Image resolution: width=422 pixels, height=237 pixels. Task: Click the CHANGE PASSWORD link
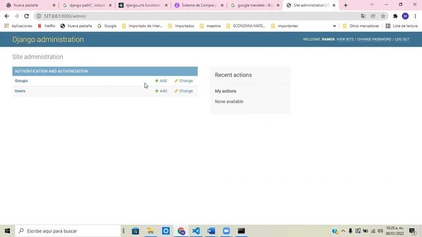pos(374,39)
